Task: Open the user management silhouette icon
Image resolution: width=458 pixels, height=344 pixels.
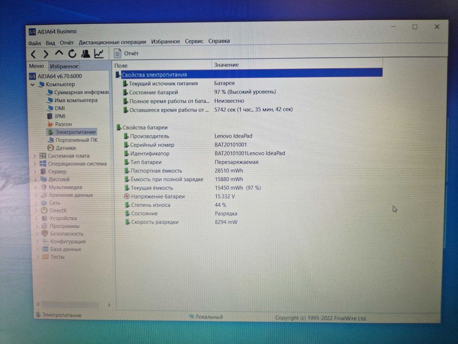Action: click(x=85, y=54)
